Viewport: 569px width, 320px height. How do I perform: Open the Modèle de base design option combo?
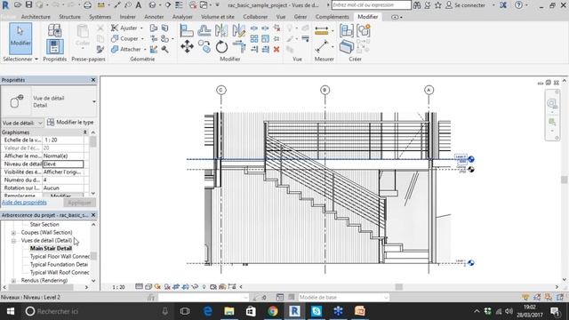(x=343, y=297)
